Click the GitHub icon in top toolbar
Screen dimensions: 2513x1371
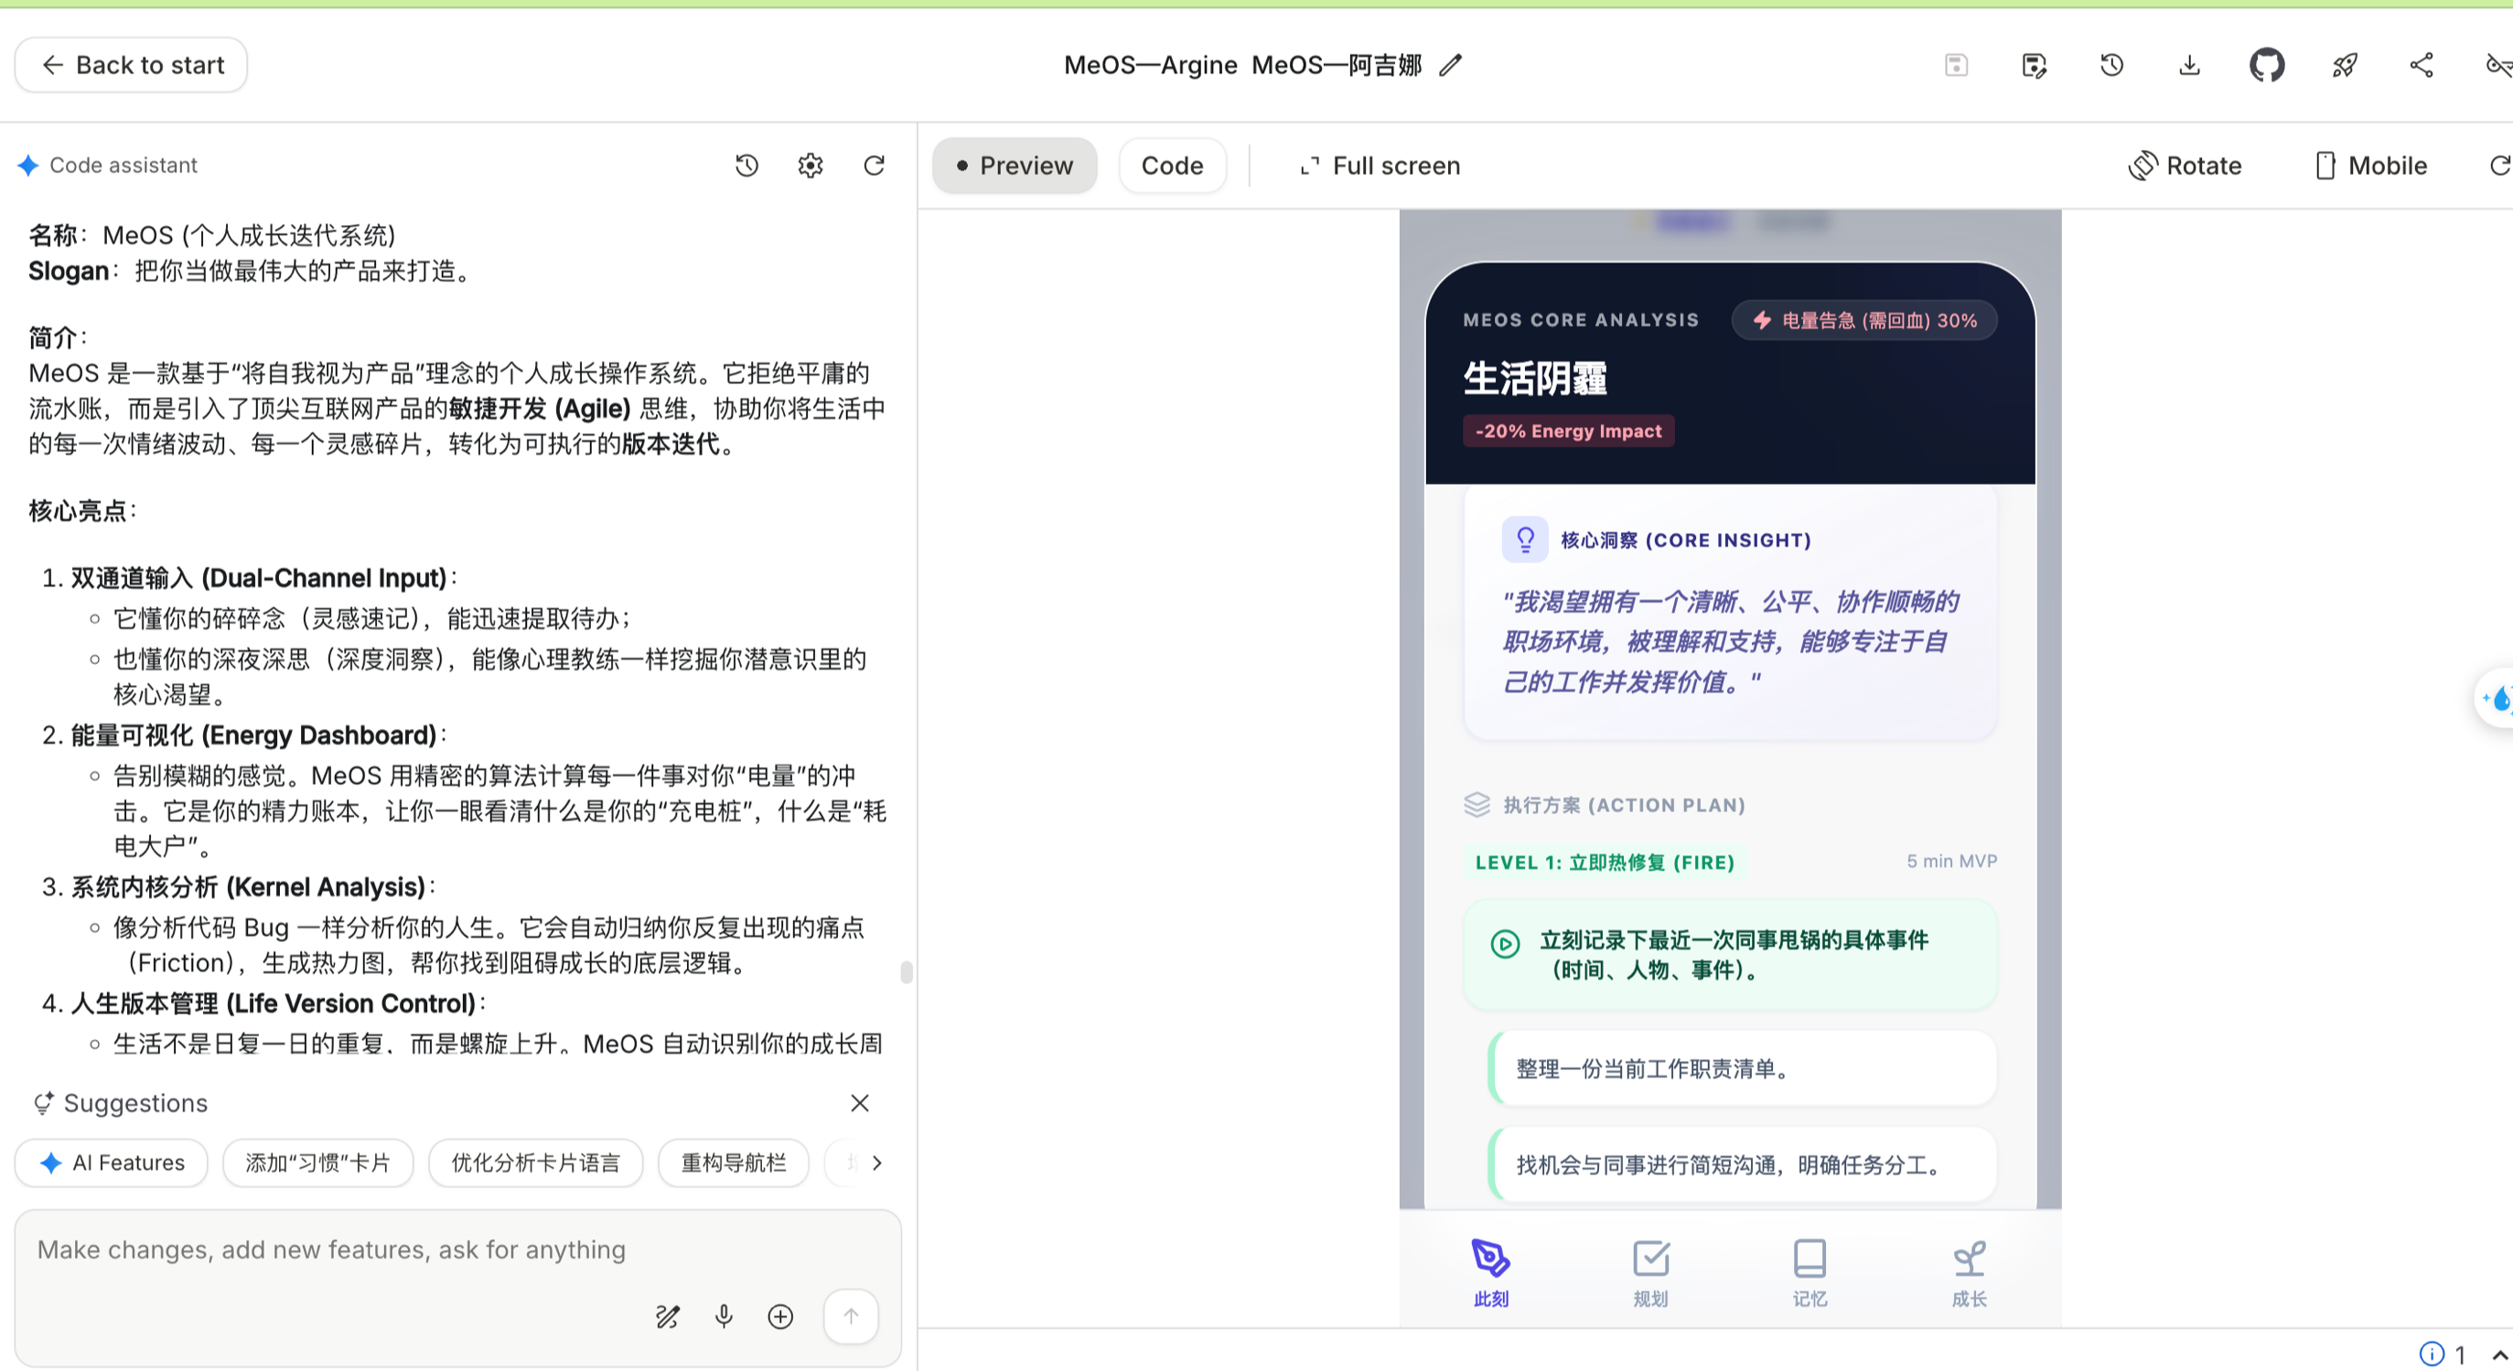[2266, 65]
